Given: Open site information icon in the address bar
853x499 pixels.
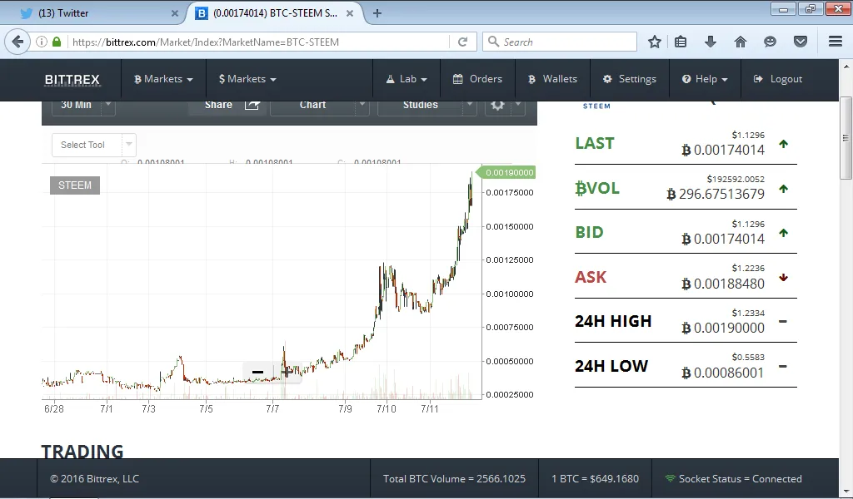Looking at the screenshot, I should pyautogui.click(x=42, y=42).
